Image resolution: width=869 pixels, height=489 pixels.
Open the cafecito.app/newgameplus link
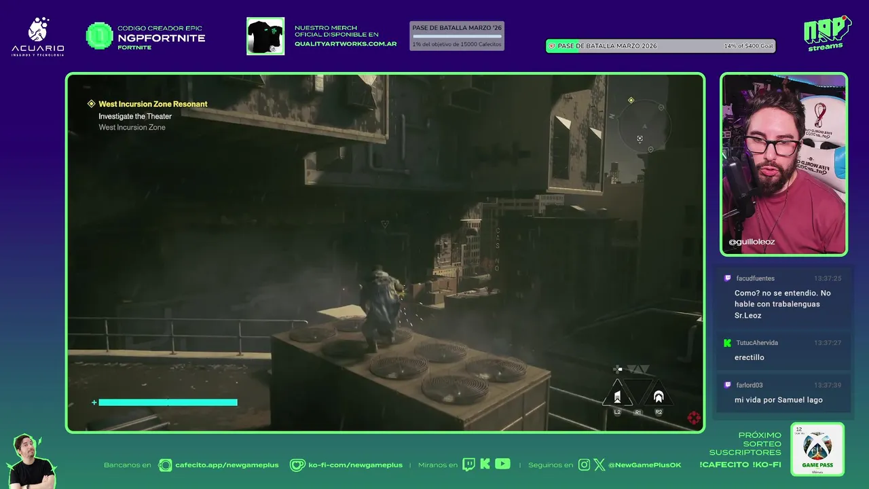point(227,465)
